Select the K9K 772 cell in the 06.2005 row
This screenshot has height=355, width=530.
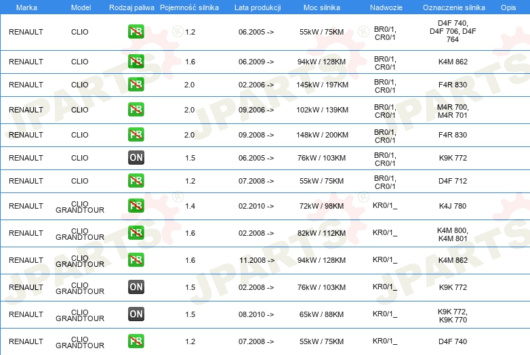453,158
